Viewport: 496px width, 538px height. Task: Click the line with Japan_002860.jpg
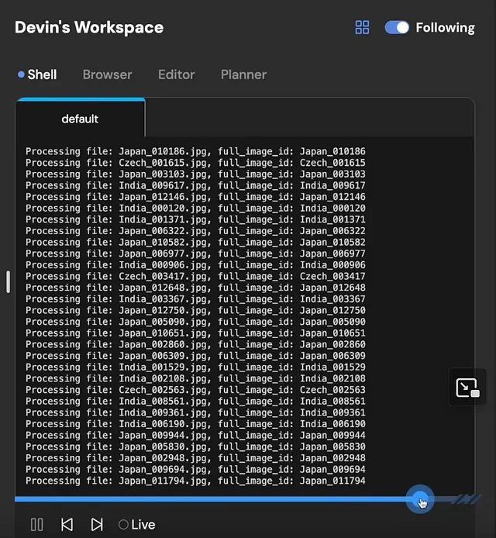point(195,344)
